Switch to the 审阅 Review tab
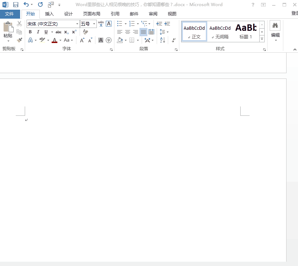Image resolution: width=298 pixels, height=266 pixels. coord(153,14)
